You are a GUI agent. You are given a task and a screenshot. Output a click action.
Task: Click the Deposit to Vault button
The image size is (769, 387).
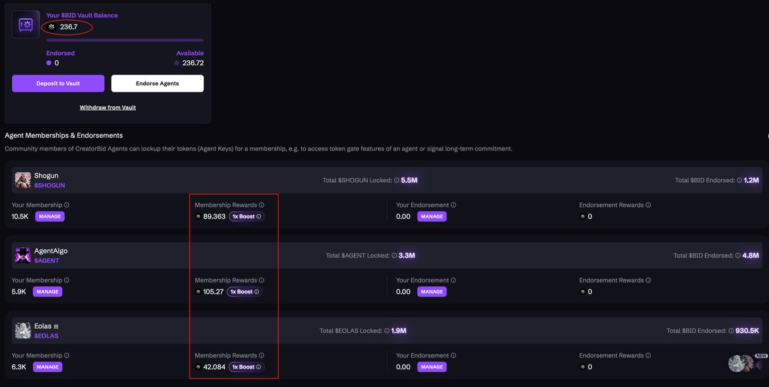coord(58,83)
